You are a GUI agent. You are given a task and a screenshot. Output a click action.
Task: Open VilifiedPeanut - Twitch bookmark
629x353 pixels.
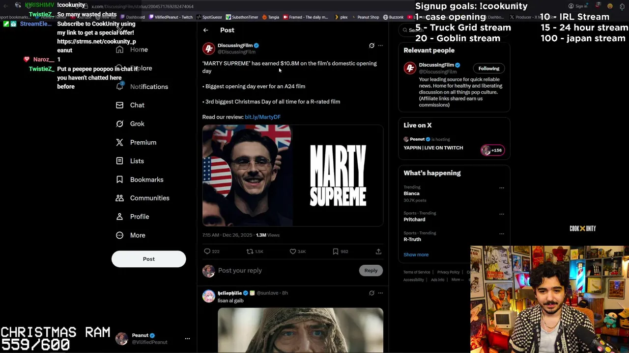pos(170,17)
